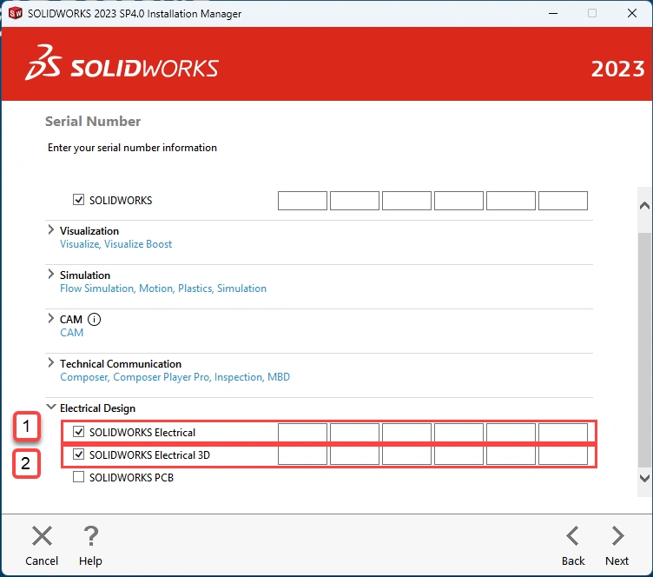Expand the Technical Communication section

51,362
